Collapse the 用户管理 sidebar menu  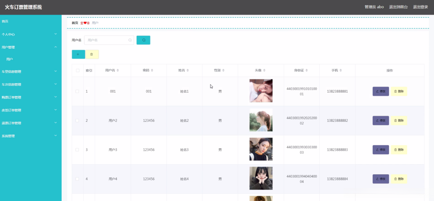[31, 47]
